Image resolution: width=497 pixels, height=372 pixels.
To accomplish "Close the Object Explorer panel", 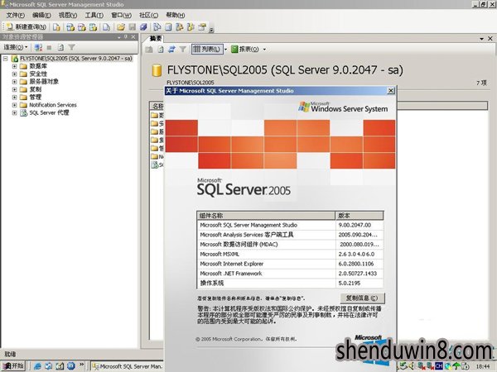I will coord(133,37).
